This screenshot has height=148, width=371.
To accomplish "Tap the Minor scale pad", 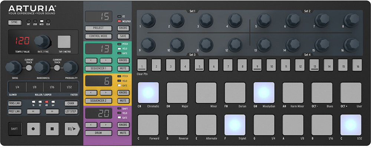I will point(206,93).
